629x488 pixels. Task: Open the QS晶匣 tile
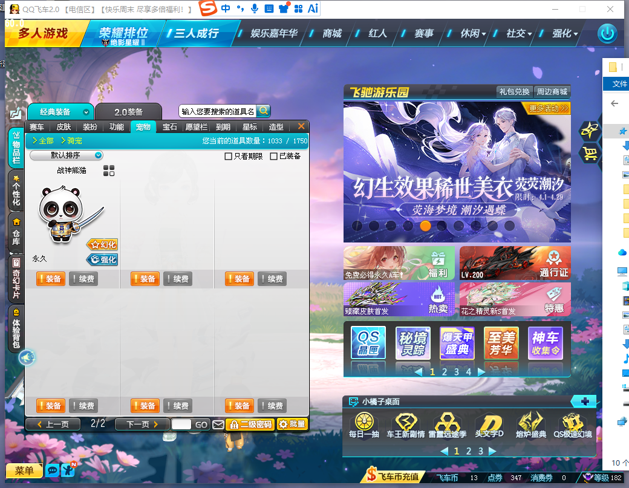click(368, 342)
